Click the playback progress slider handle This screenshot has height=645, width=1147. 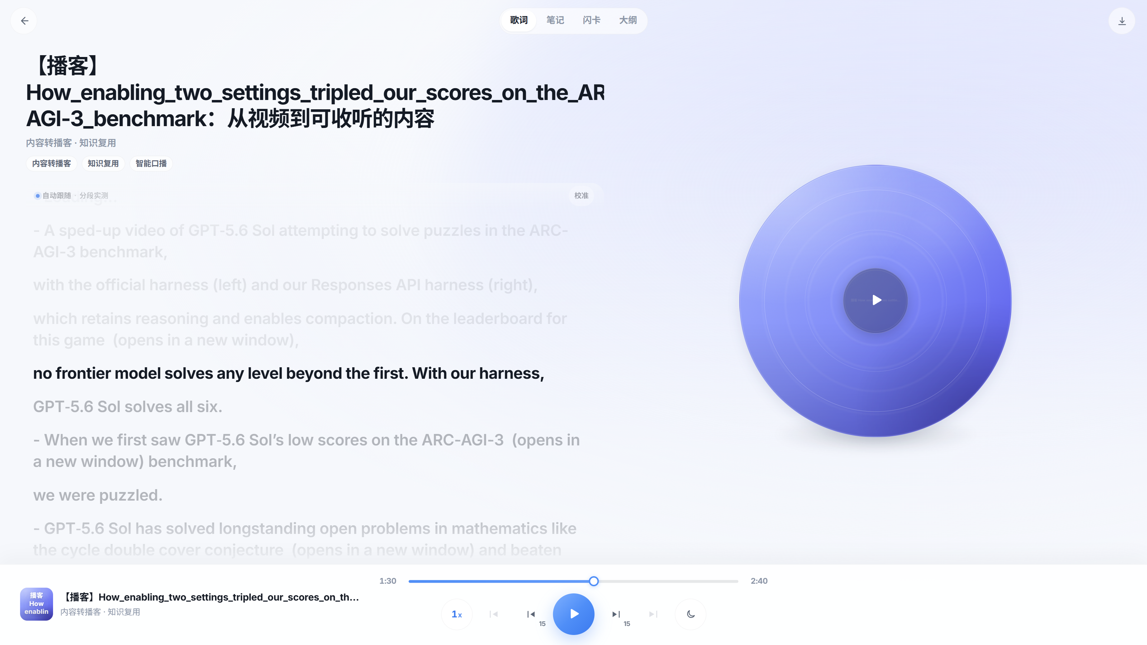tap(594, 581)
